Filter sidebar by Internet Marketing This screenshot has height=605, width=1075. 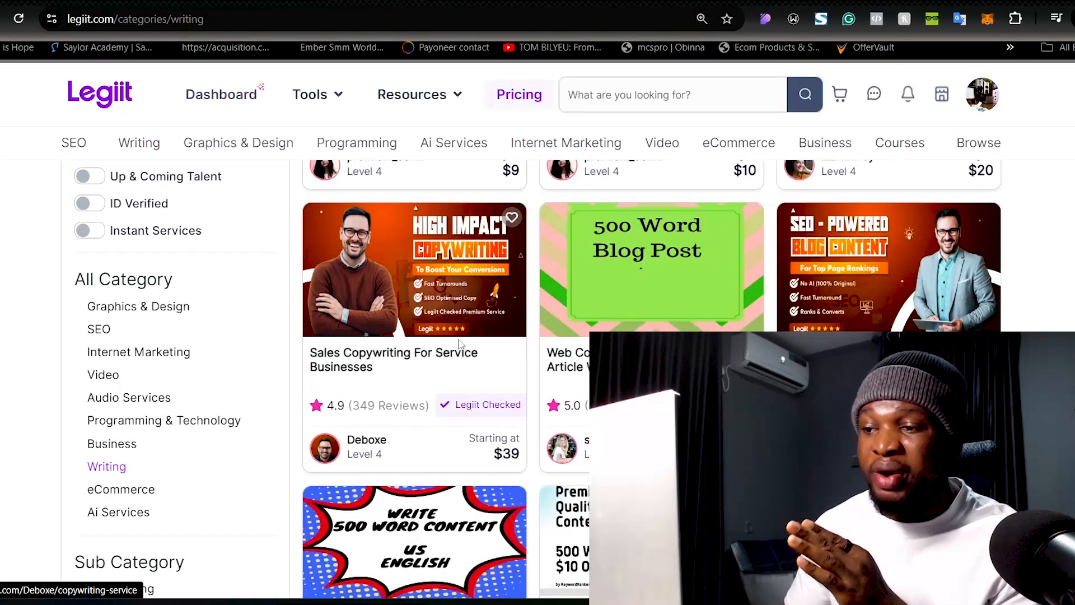[138, 352]
